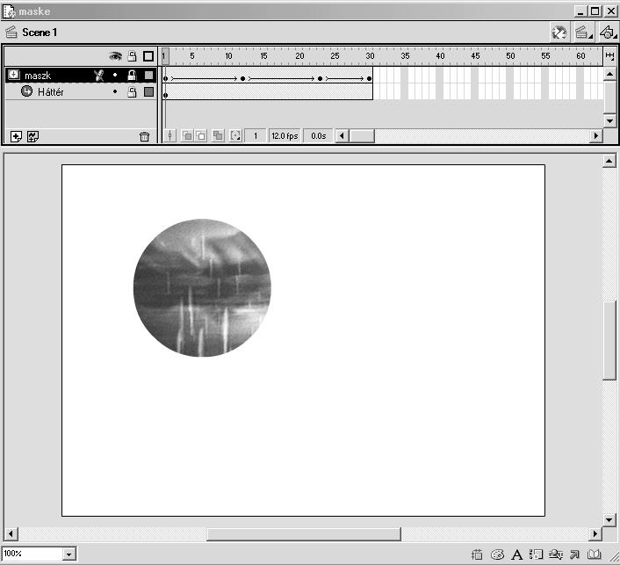Open the Mixer panel from launcher bar
The width and height of the screenshot is (620, 565).
pos(497,554)
